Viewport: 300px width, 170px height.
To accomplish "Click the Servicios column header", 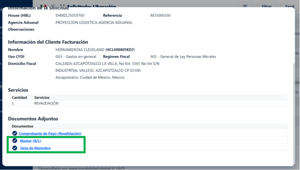I will 42,97.
